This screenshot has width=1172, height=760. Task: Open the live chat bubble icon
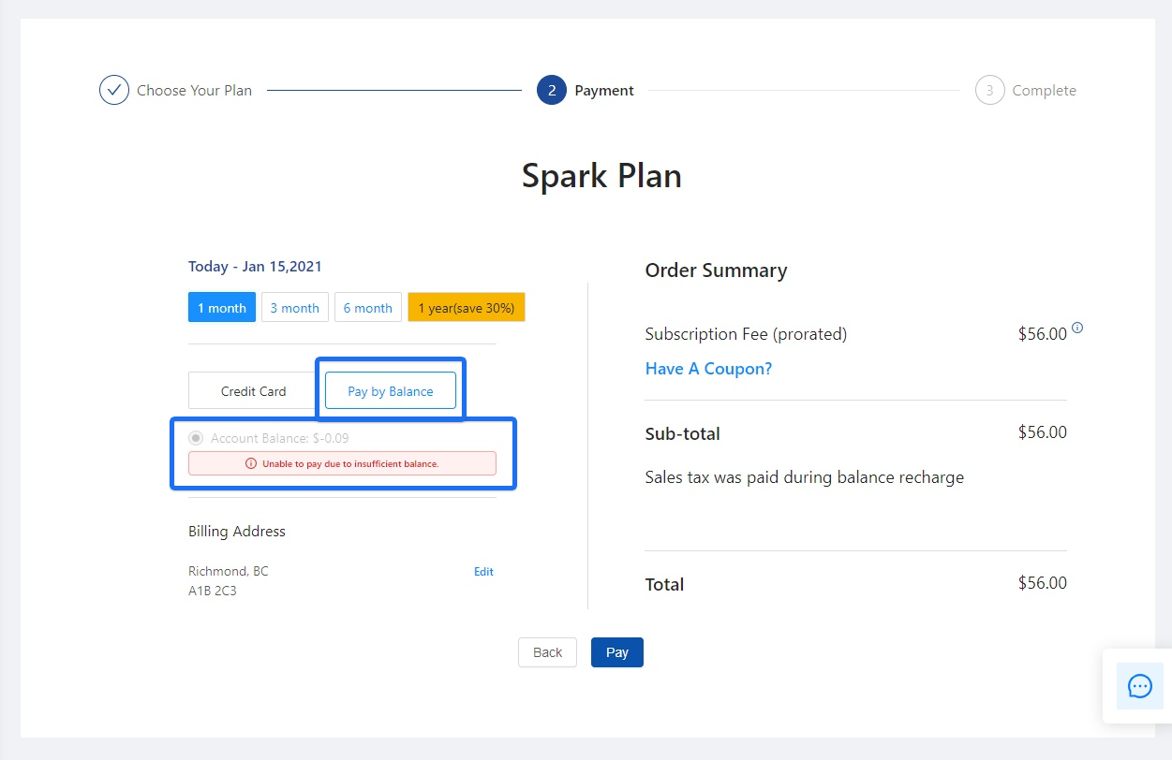click(1139, 686)
